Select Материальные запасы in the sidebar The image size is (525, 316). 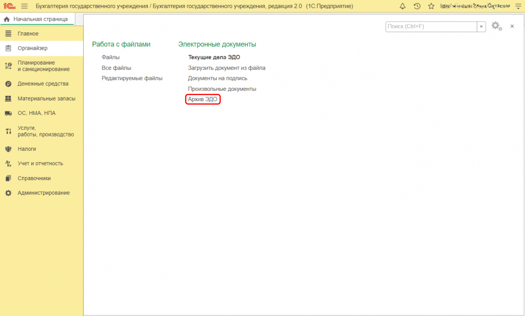coord(46,98)
